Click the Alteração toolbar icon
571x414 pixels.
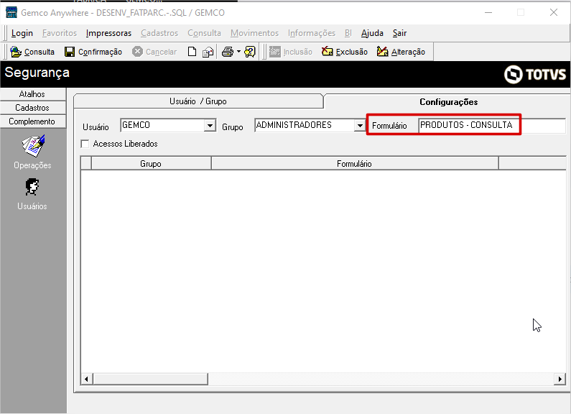point(382,51)
